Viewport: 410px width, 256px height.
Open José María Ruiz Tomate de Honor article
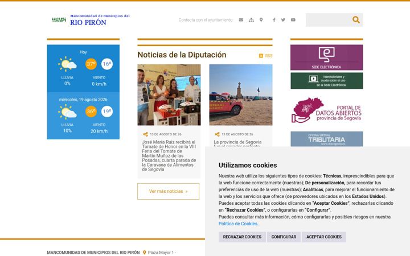point(169,156)
